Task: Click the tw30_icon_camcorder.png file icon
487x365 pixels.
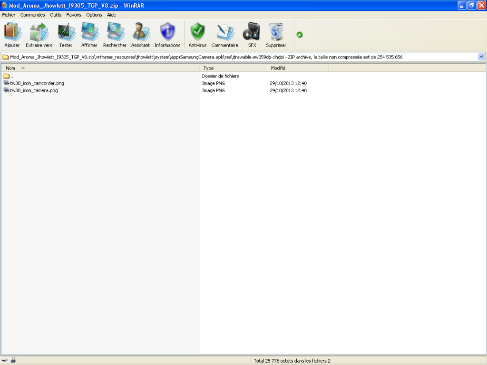Action: [6, 83]
